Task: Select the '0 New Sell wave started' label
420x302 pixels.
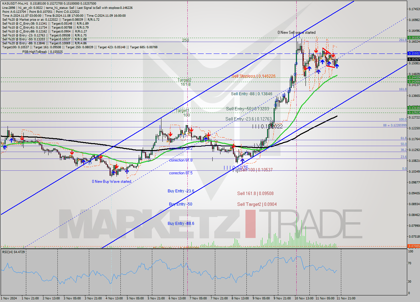Action: tap(296, 32)
